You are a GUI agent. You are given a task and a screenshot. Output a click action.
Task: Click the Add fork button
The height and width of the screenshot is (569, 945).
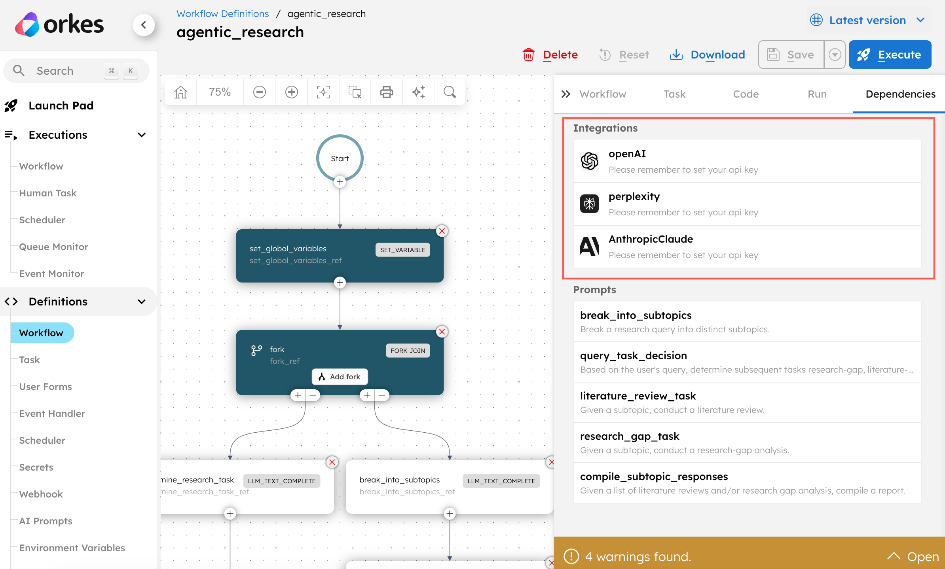(x=340, y=377)
